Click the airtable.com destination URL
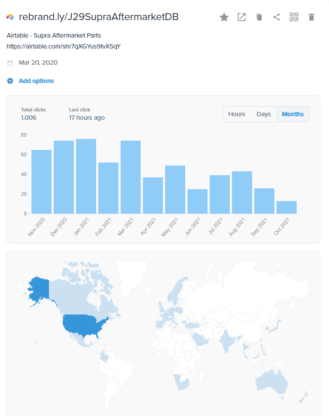Screen dimensions: 329x416 [x=64, y=46]
